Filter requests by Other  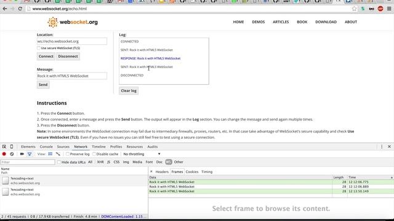tap(179, 162)
